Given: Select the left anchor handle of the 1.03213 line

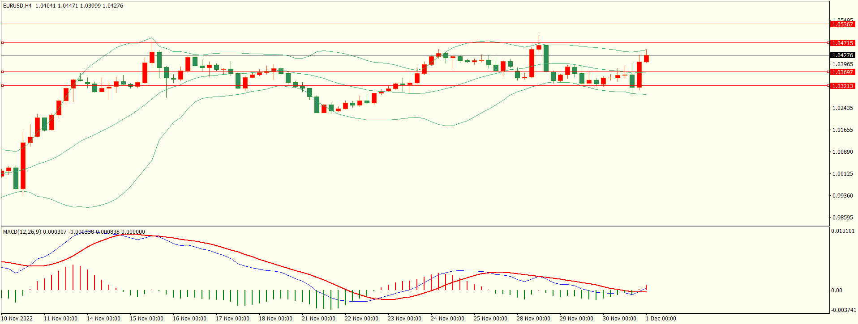Looking at the screenshot, I should 2,85.
